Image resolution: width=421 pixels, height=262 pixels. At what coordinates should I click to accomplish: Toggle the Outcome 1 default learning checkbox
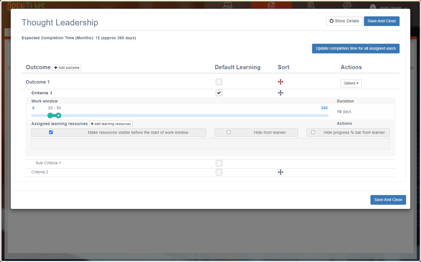click(x=219, y=82)
